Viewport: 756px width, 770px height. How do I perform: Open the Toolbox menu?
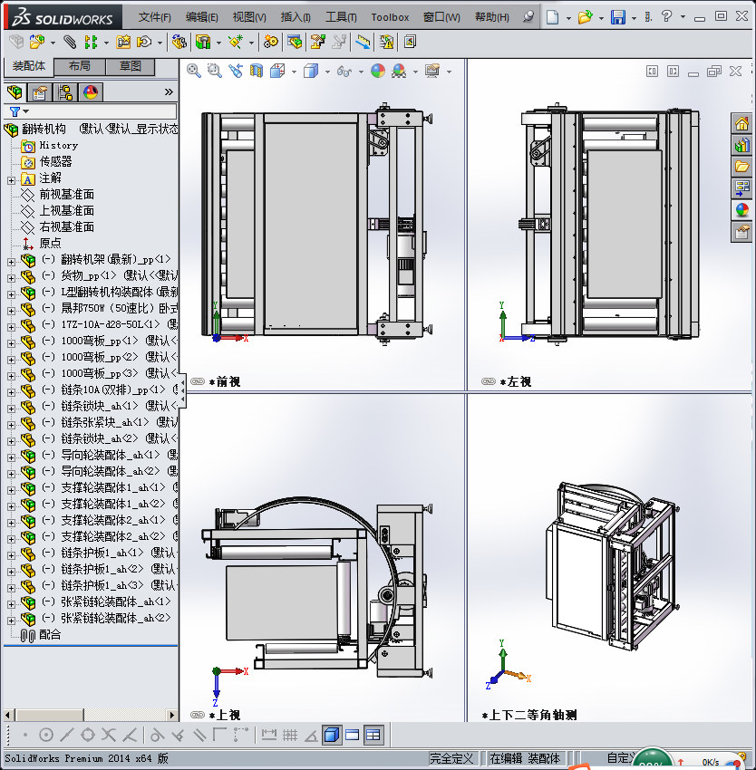click(x=390, y=17)
